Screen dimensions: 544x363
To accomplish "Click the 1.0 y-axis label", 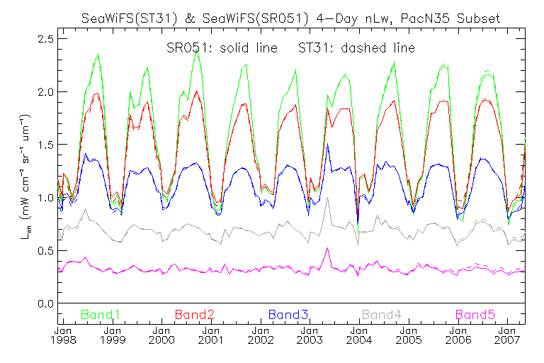I will [x=46, y=198].
